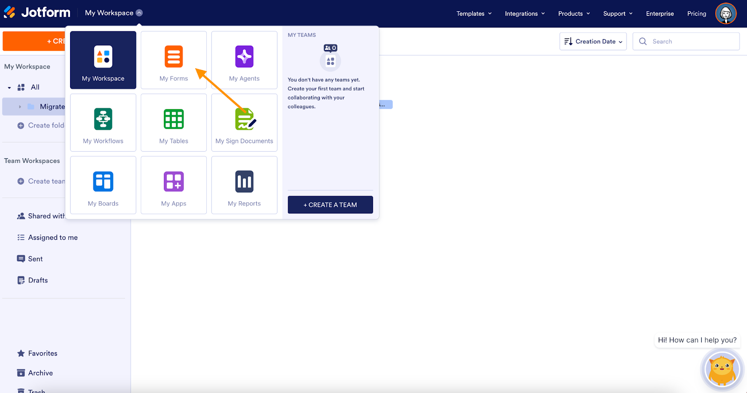
Task: Open My Workflows from the grid
Action: [x=103, y=123]
